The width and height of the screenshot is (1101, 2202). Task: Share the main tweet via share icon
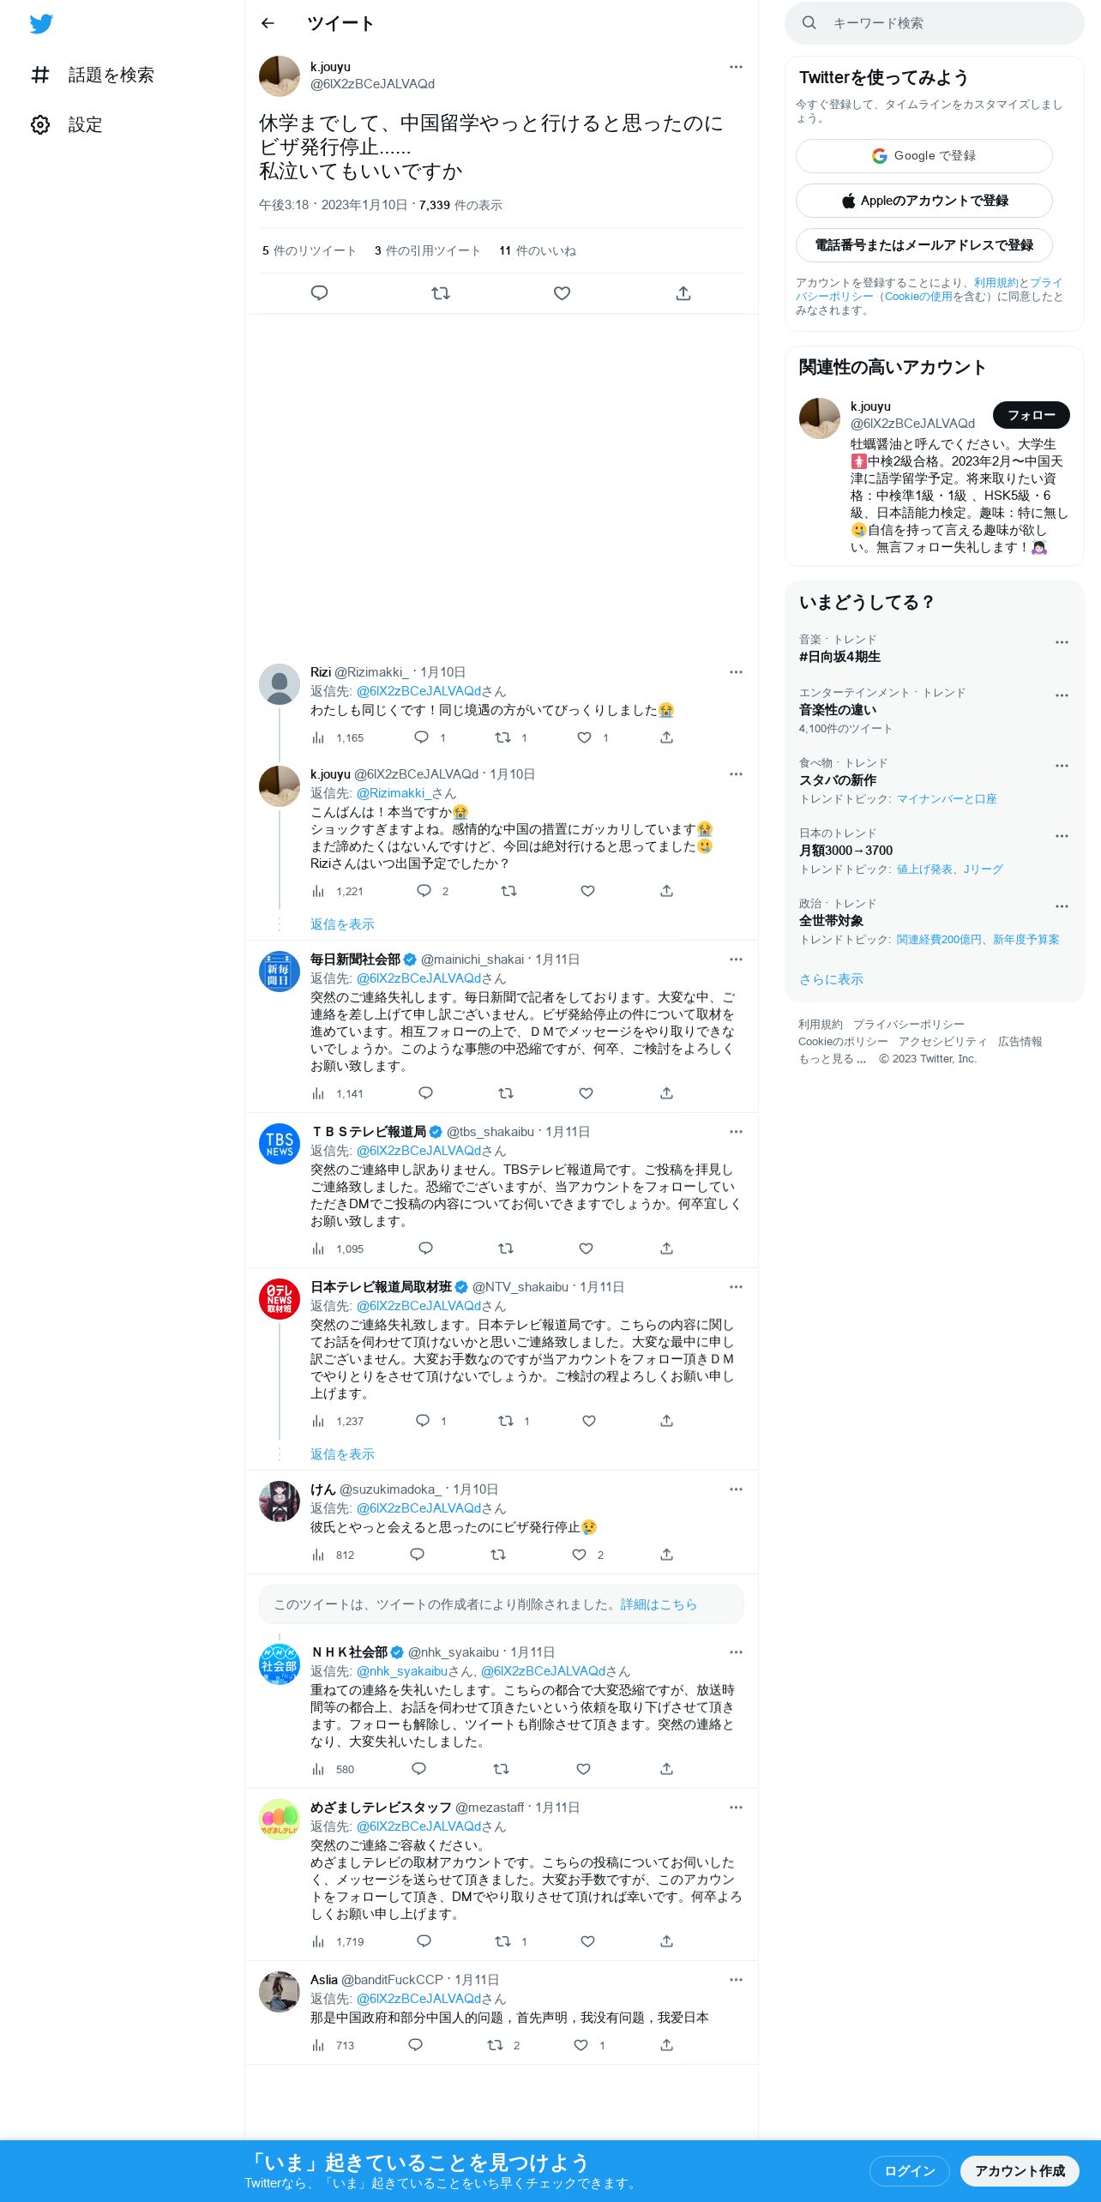683,293
